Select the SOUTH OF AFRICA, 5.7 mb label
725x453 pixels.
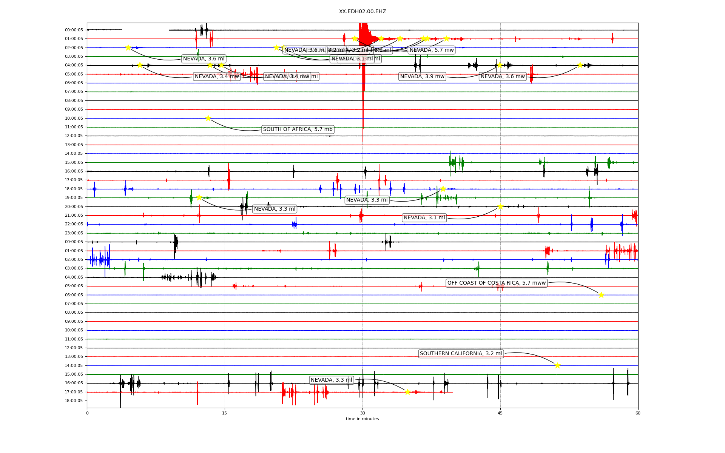(x=298, y=129)
